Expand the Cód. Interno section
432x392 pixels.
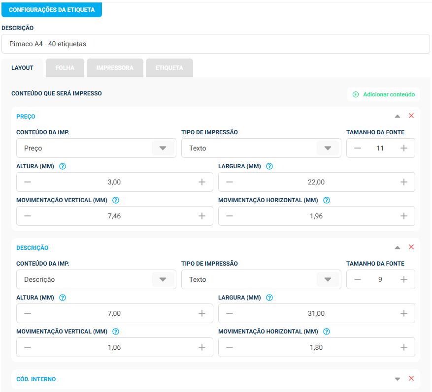pyautogui.click(x=398, y=379)
